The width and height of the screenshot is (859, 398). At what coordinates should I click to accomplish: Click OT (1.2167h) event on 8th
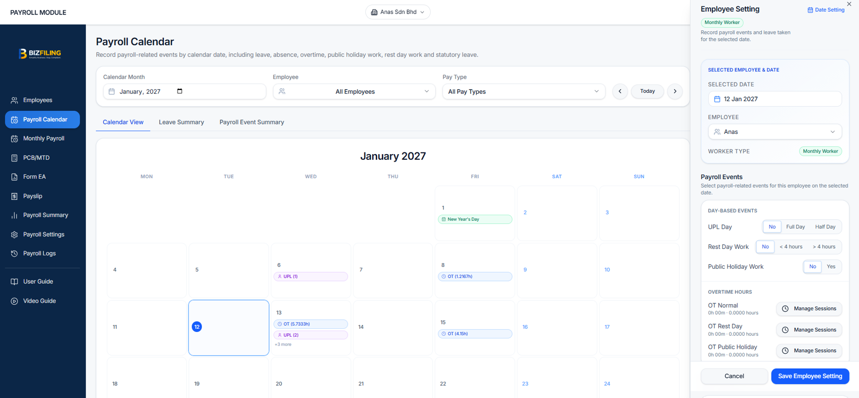coord(475,276)
